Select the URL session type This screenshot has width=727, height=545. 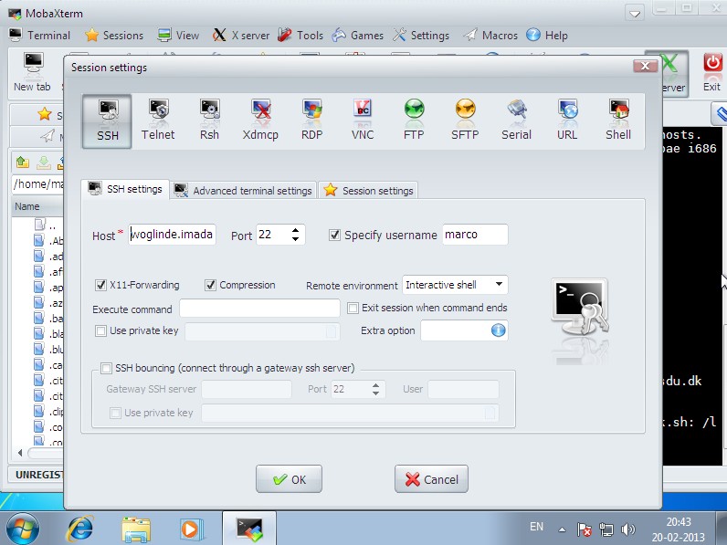pyautogui.click(x=567, y=121)
